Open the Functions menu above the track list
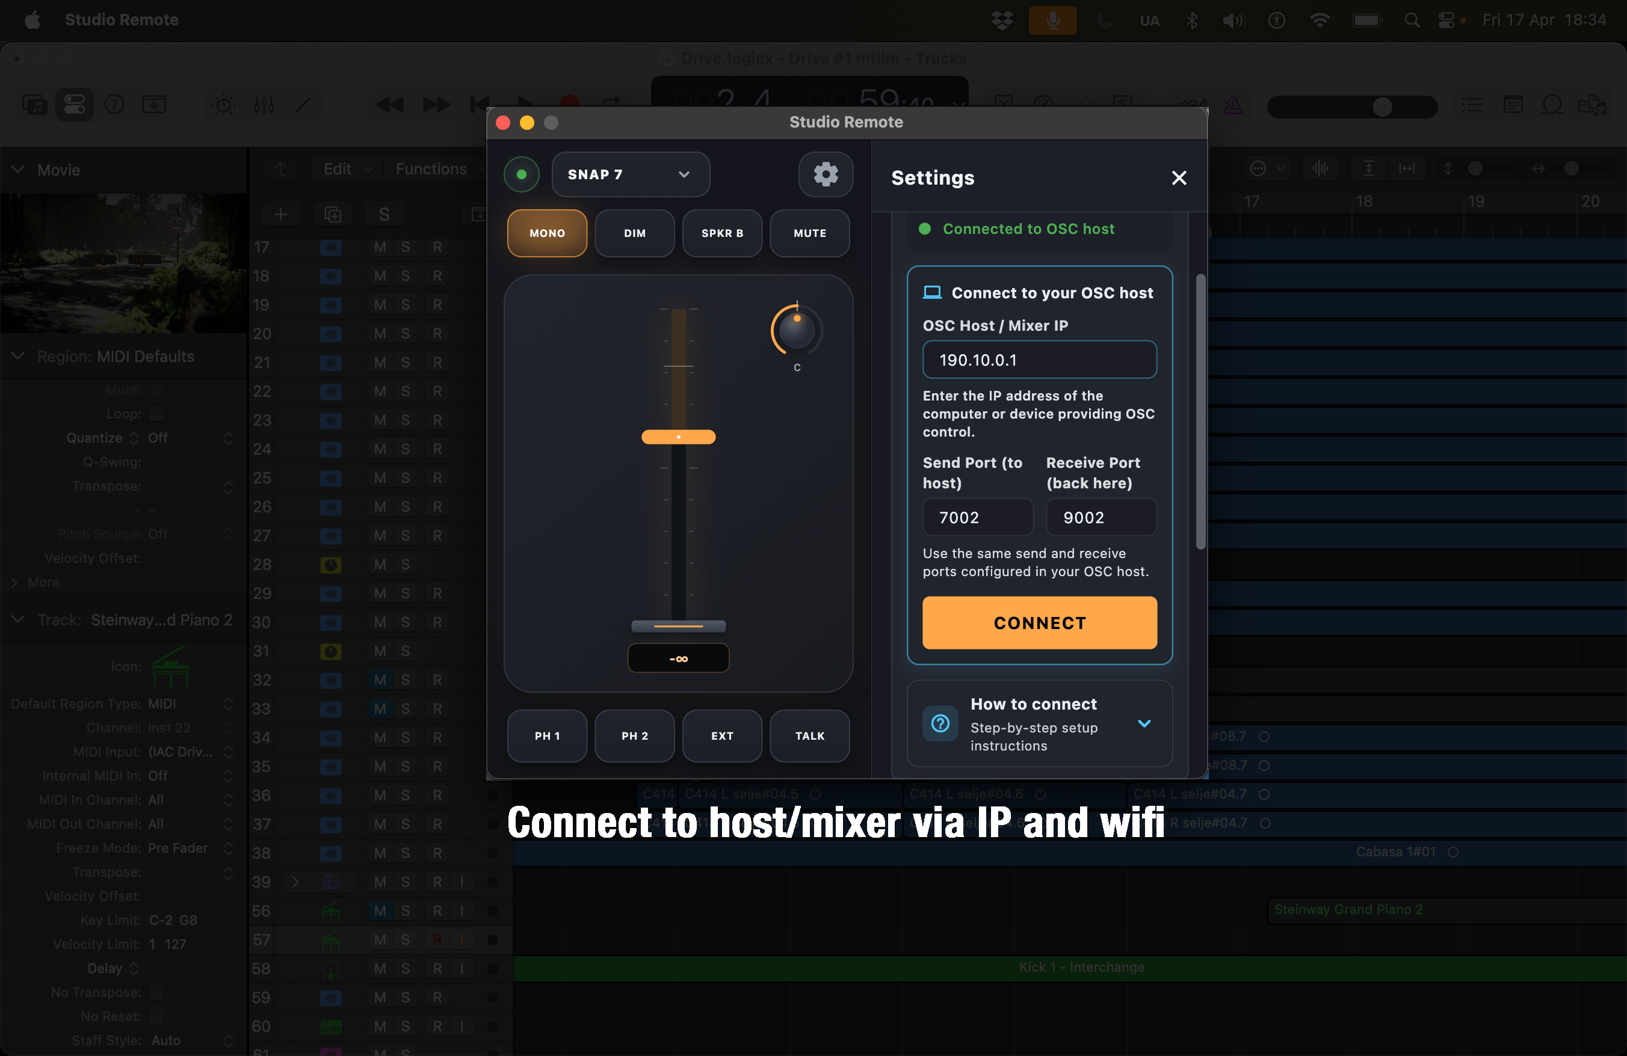This screenshot has width=1627, height=1056. pyautogui.click(x=431, y=168)
